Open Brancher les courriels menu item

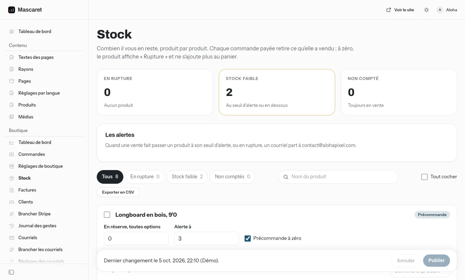pyautogui.click(x=44, y=250)
